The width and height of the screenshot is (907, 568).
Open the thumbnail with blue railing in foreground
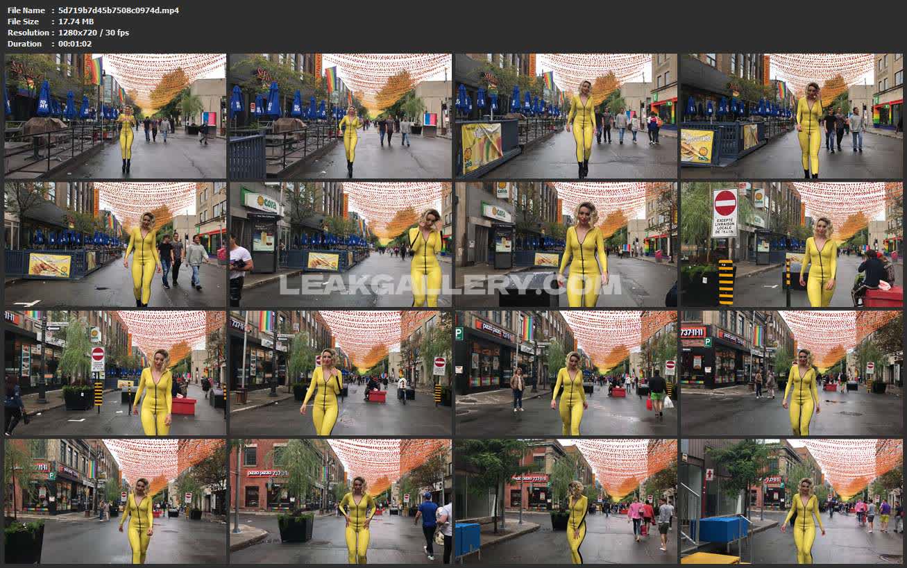[x=340, y=116]
